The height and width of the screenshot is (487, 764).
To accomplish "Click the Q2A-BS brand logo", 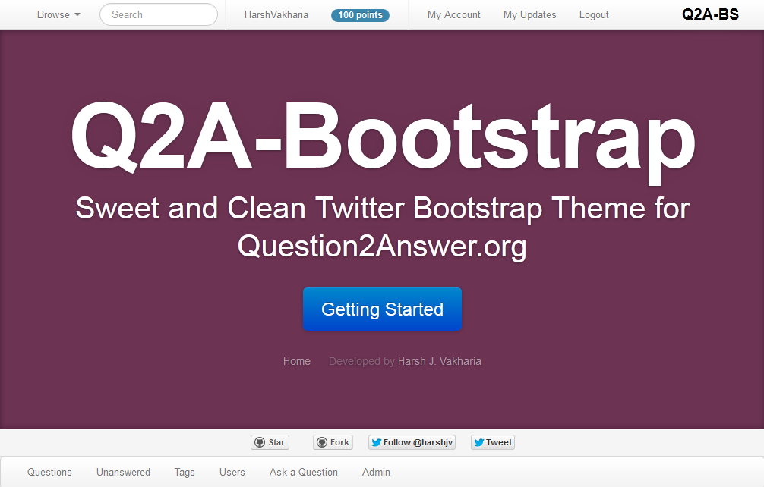I will pos(710,14).
